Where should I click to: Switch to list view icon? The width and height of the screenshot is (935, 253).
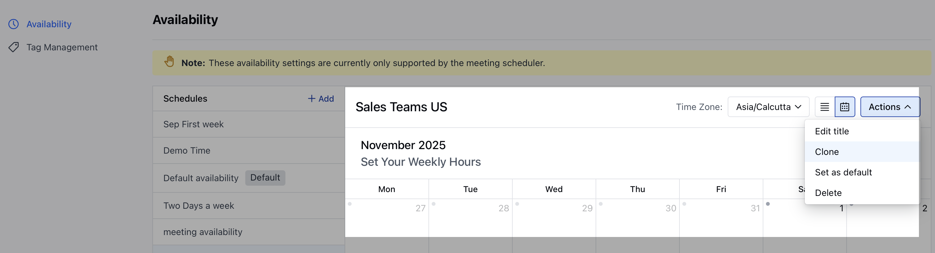[x=824, y=107]
